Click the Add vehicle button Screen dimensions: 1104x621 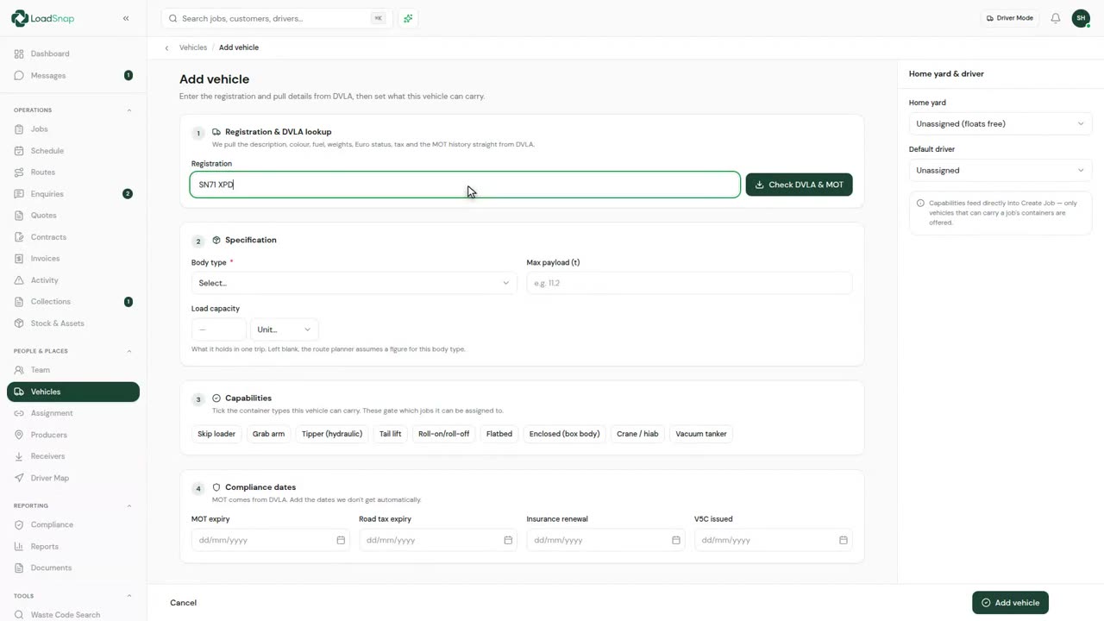click(1010, 603)
